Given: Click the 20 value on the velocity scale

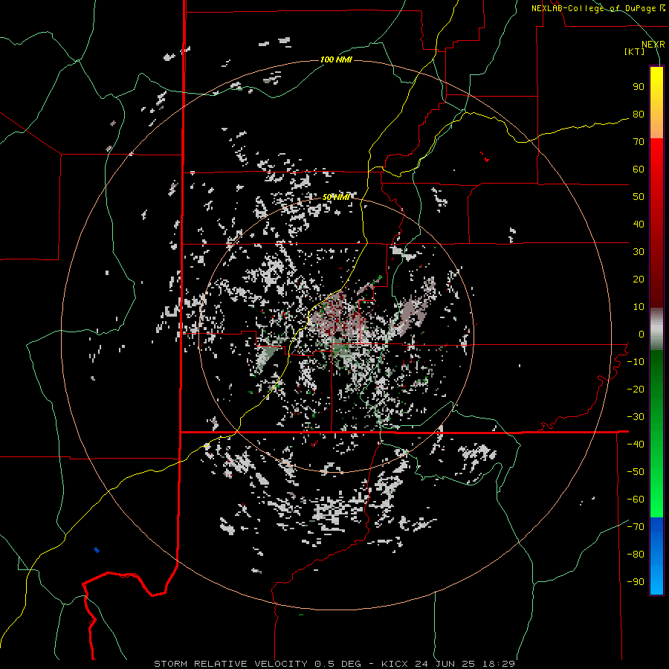Looking at the screenshot, I should coord(639,279).
